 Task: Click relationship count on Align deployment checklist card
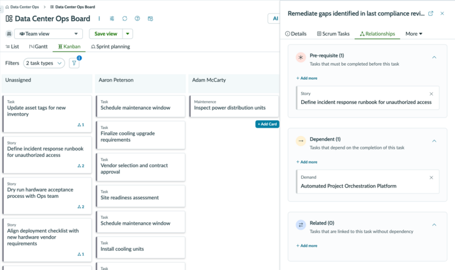point(81,254)
